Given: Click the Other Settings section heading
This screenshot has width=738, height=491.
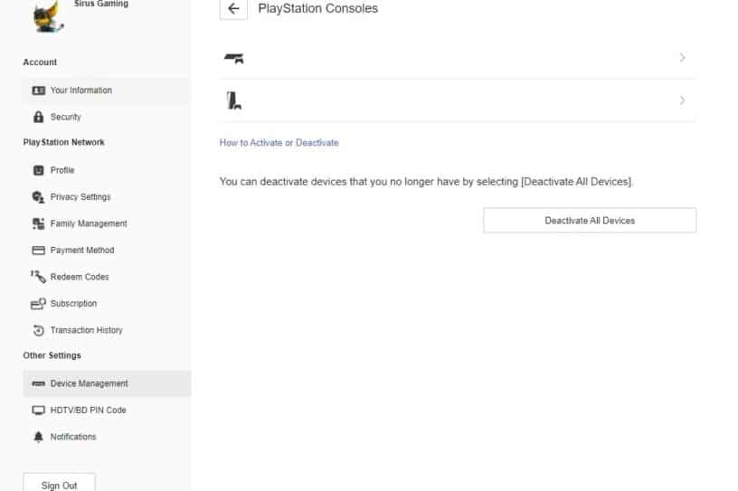Looking at the screenshot, I should click(x=52, y=355).
